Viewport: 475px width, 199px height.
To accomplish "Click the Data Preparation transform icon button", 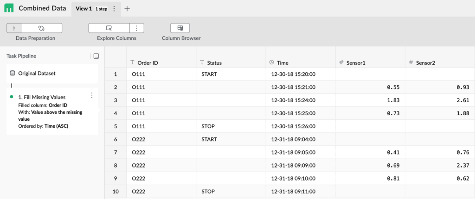I will [x=41, y=28].
